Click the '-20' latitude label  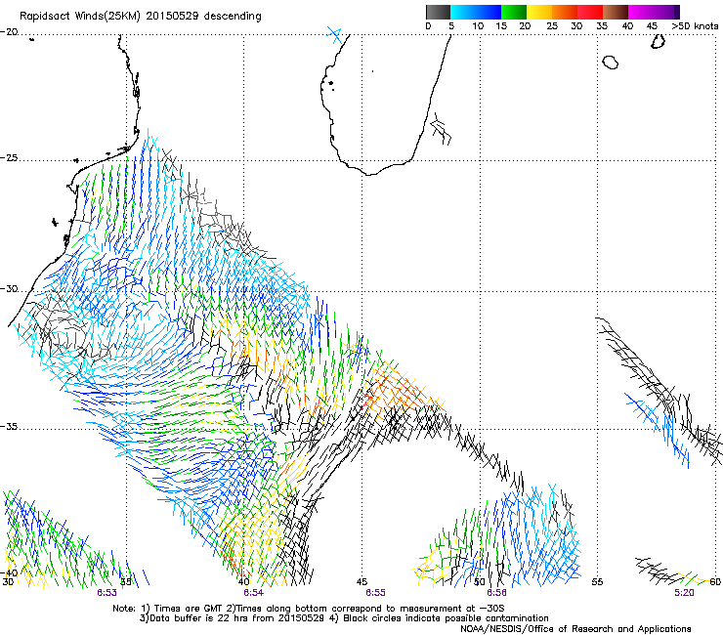pyautogui.click(x=9, y=32)
